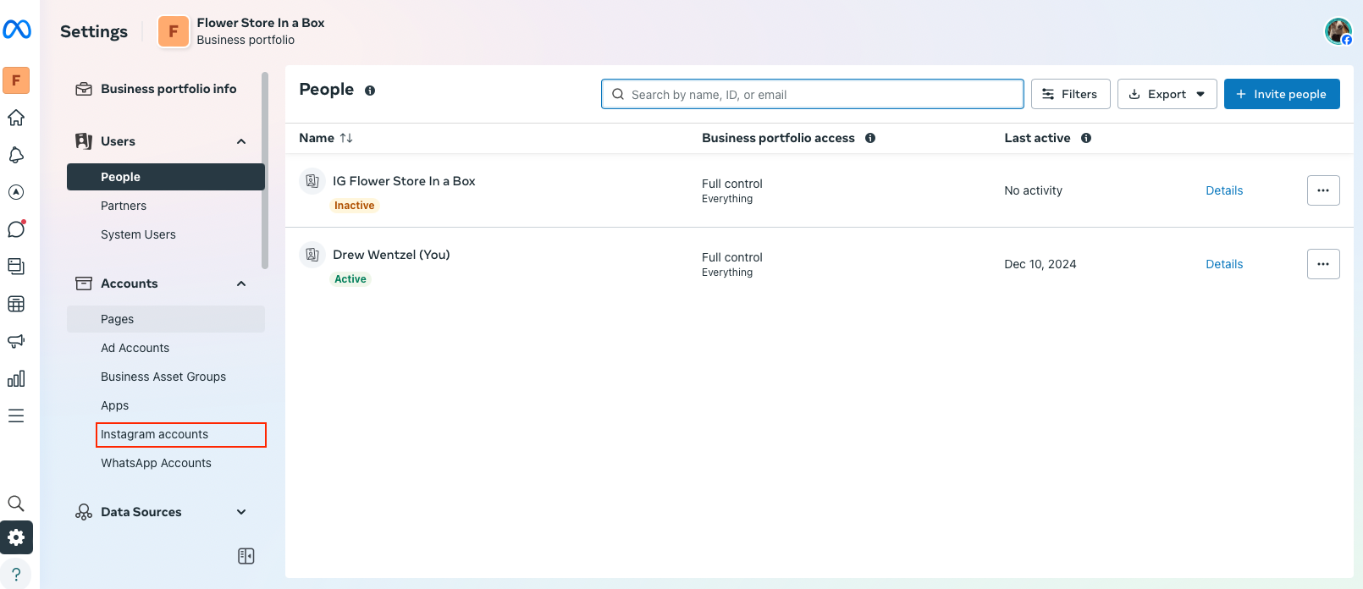Collapse the Users section
This screenshot has height=589, width=1363.
tap(241, 141)
